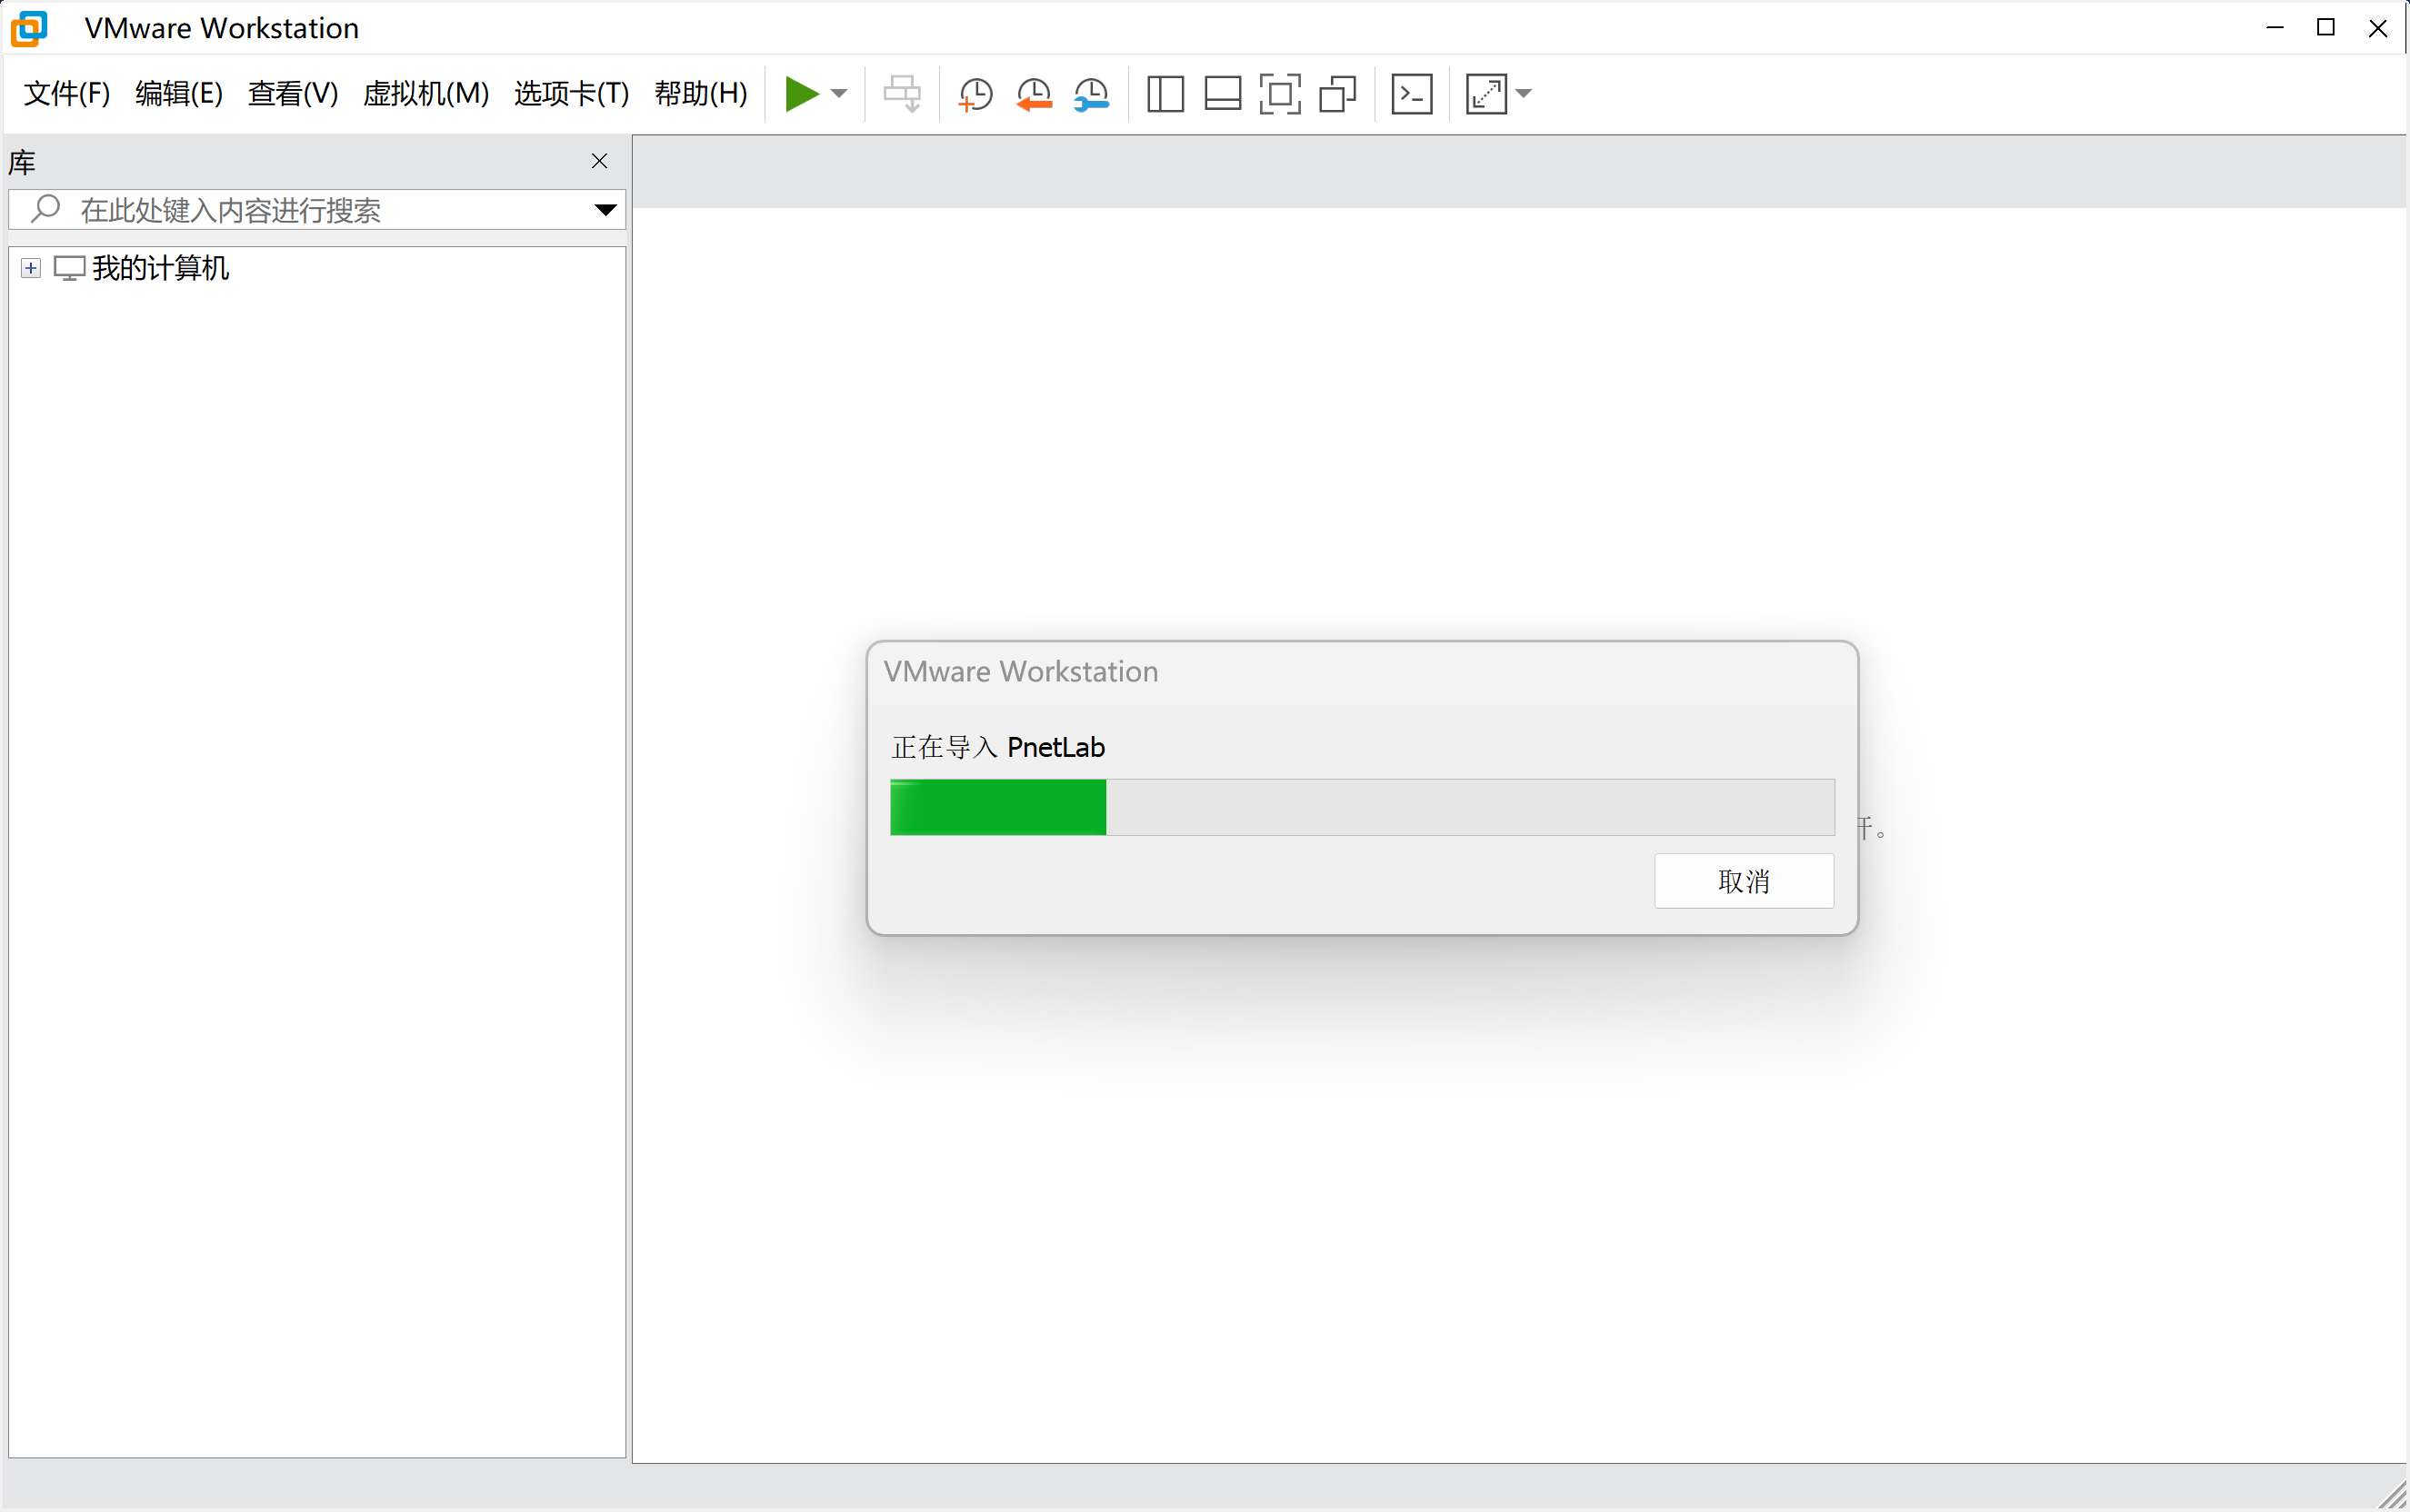2410x1512 pixels.
Task: Open the power options dropdown arrow
Action: point(839,94)
